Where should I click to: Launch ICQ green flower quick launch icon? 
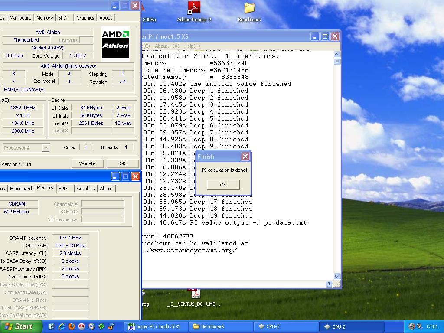[101, 326]
